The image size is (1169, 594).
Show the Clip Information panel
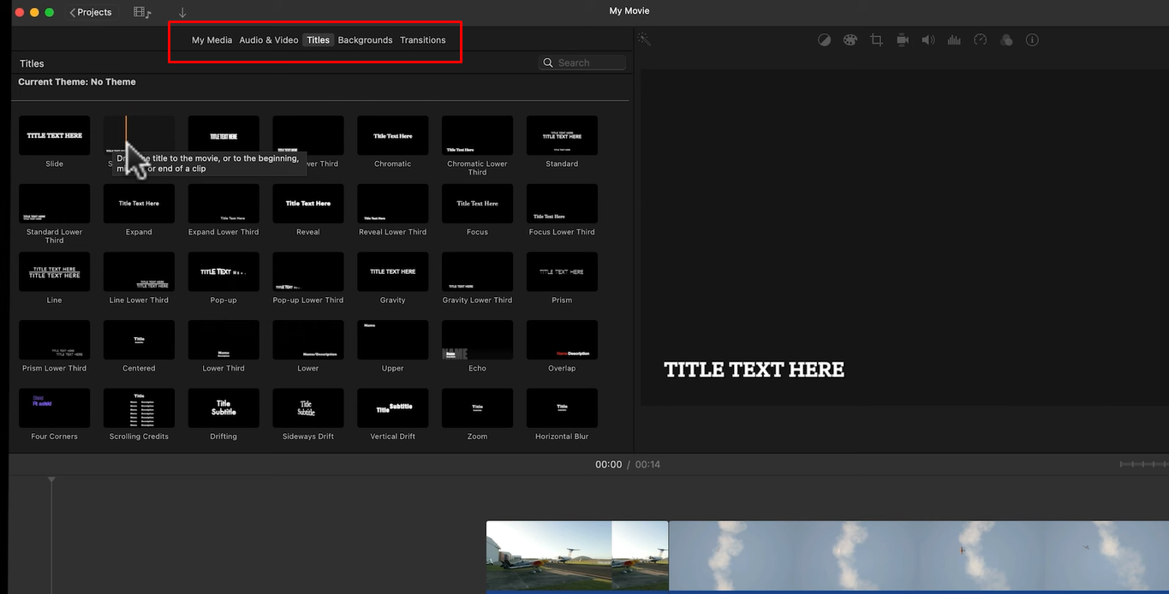[1032, 39]
